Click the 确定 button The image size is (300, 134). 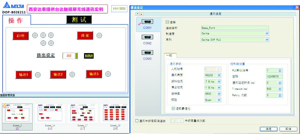[268, 129]
